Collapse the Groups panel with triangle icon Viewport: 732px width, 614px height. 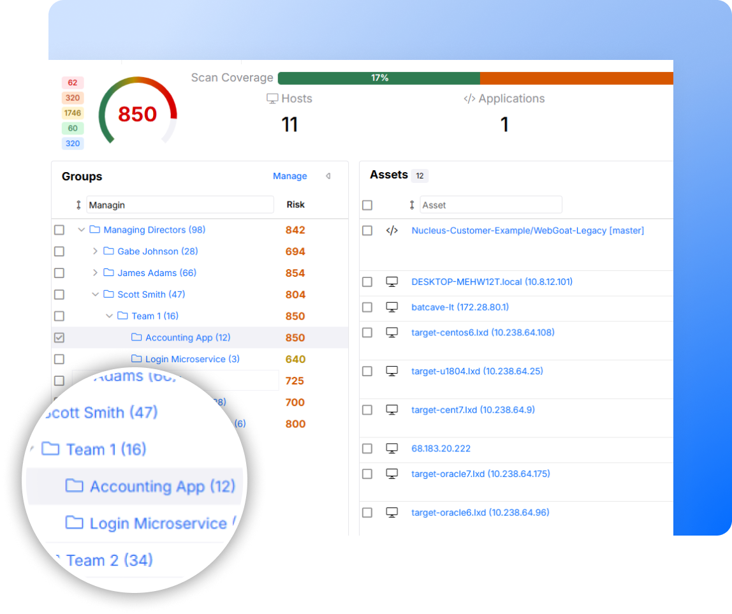click(x=328, y=176)
